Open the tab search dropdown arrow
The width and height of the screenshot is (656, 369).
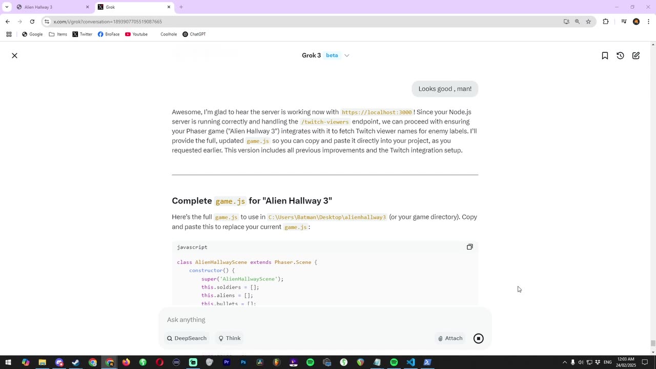7,7
